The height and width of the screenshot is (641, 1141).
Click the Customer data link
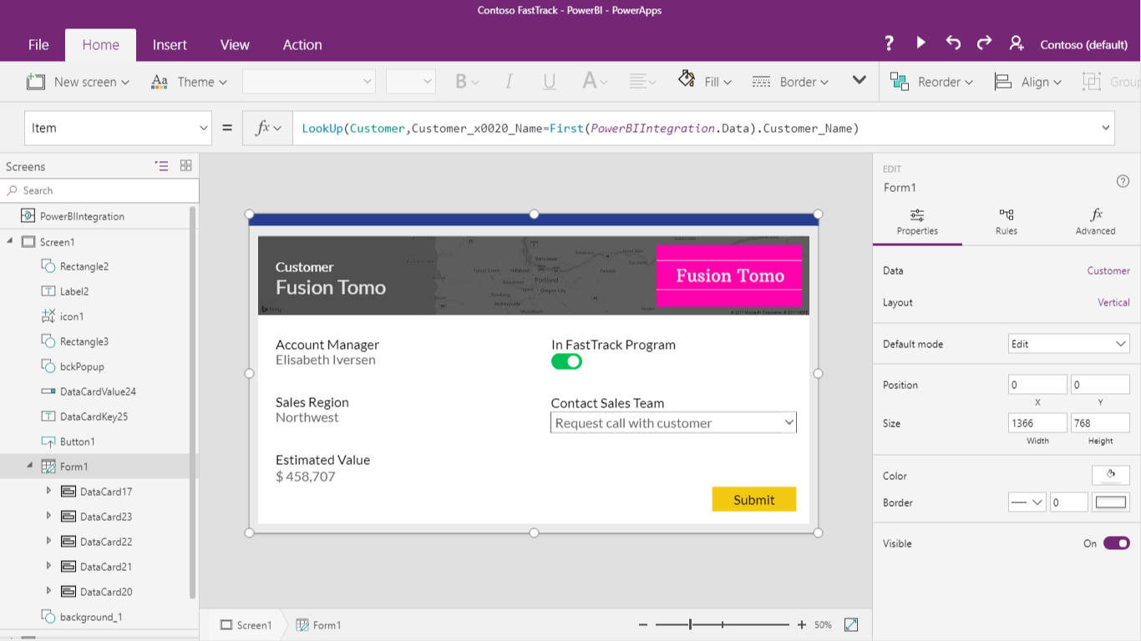[x=1108, y=270]
